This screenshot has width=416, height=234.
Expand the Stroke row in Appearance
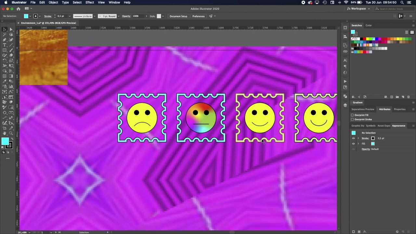coord(358,138)
